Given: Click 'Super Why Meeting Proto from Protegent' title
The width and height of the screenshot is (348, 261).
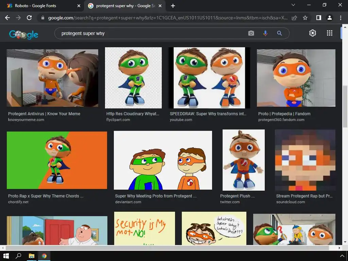Looking at the screenshot, I should 156,196.
